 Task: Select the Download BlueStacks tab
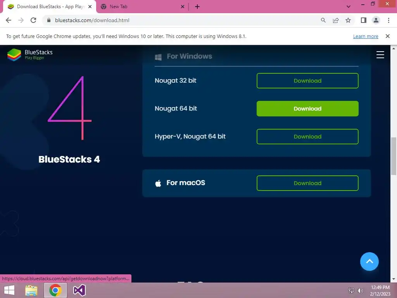[x=49, y=7]
